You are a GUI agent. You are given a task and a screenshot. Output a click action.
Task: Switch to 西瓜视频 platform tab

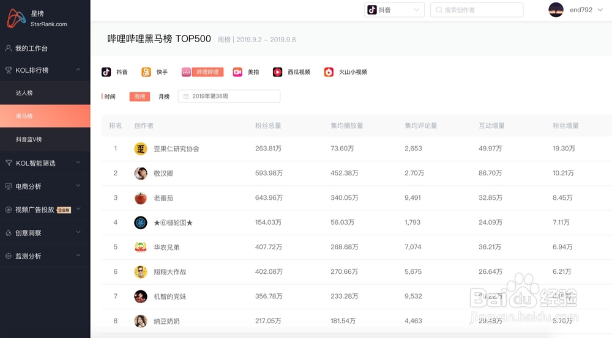(x=299, y=72)
